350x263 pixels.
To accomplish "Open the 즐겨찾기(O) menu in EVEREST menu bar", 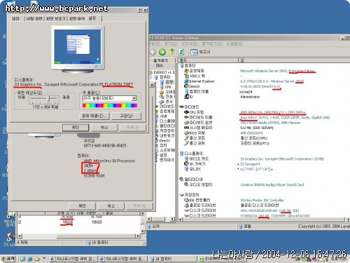I will point(212,43).
